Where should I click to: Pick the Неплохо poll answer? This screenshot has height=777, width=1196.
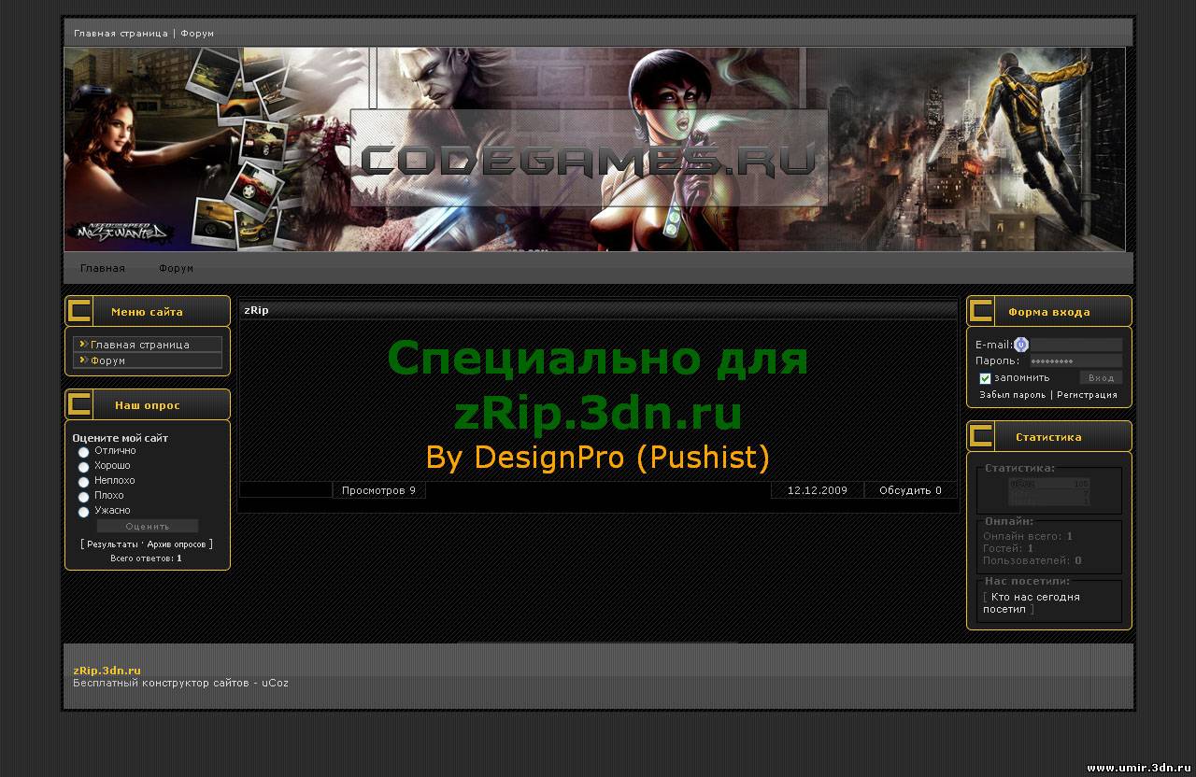83,482
